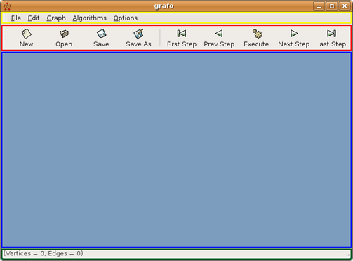Click the Vertices and Edges status bar
Image resolution: width=353 pixels, height=261 pixels.
(176, 254)
